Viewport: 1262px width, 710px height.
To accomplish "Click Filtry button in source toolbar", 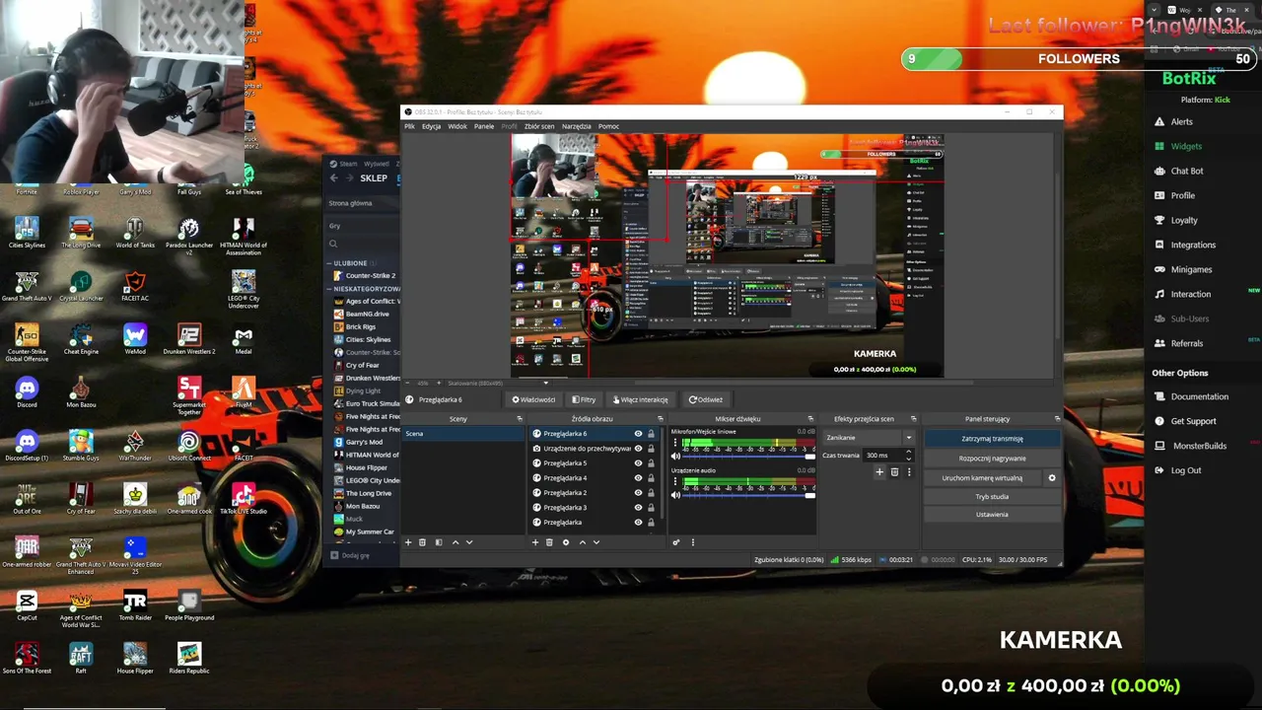I will [584, 399].
